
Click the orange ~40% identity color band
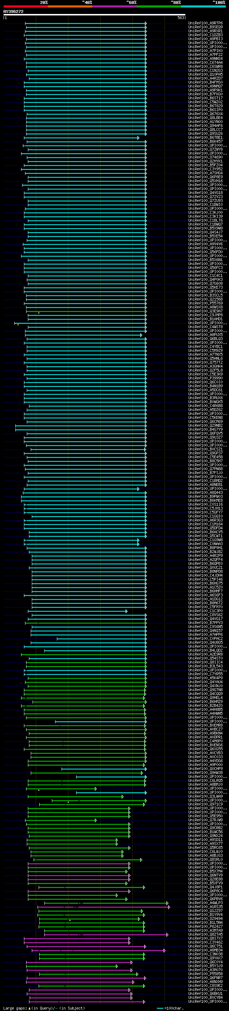[x=70, y=7]
